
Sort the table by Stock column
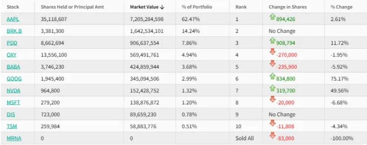click(x=13, y=7)
